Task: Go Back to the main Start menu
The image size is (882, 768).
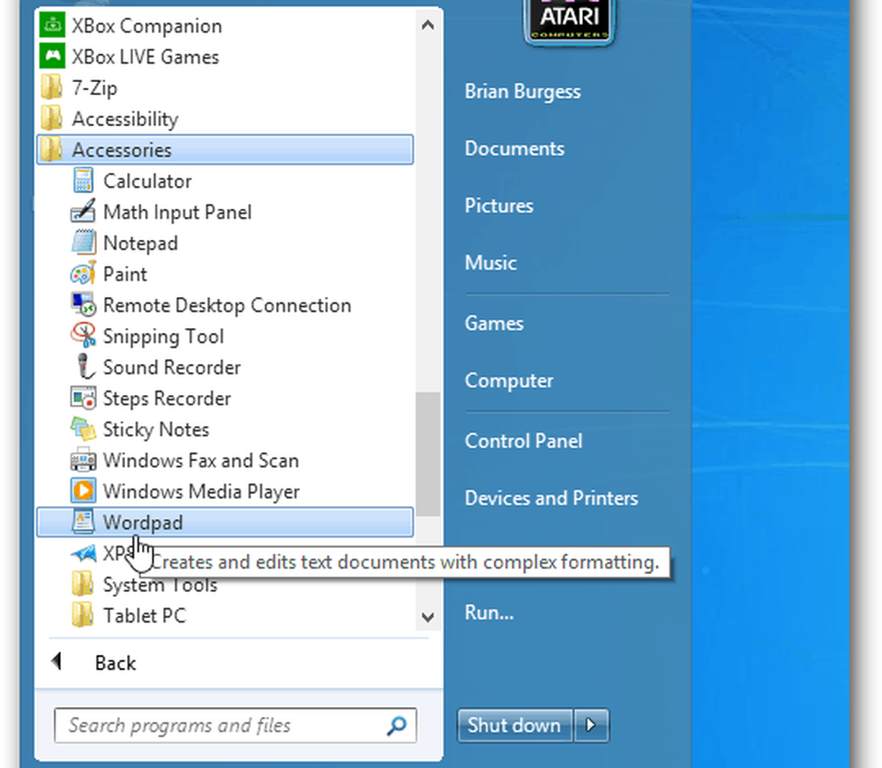Action: [x=114, y=663]
